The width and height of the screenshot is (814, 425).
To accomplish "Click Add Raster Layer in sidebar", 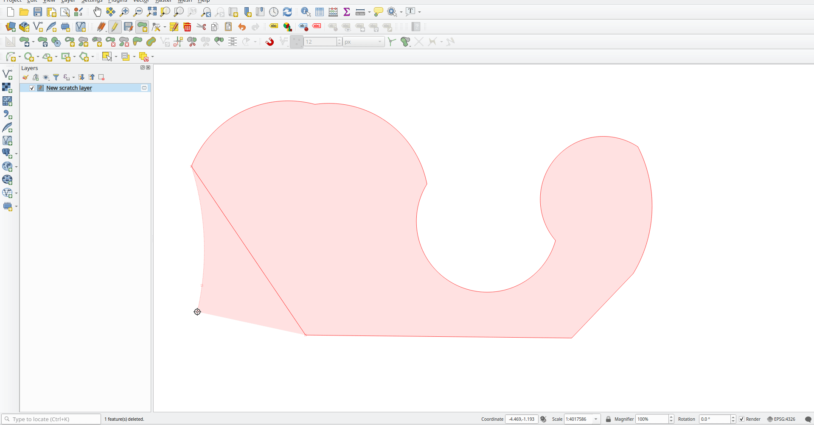I will (x=7, y=88).
